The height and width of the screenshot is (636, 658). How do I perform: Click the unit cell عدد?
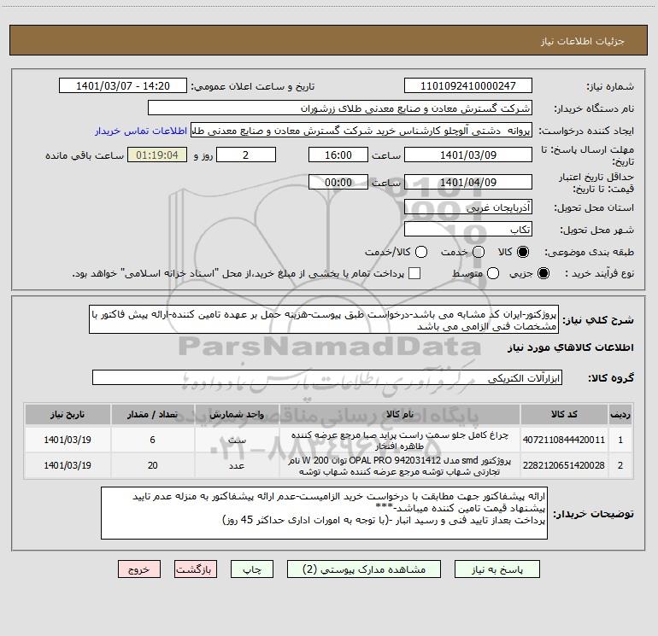(237, 465)
